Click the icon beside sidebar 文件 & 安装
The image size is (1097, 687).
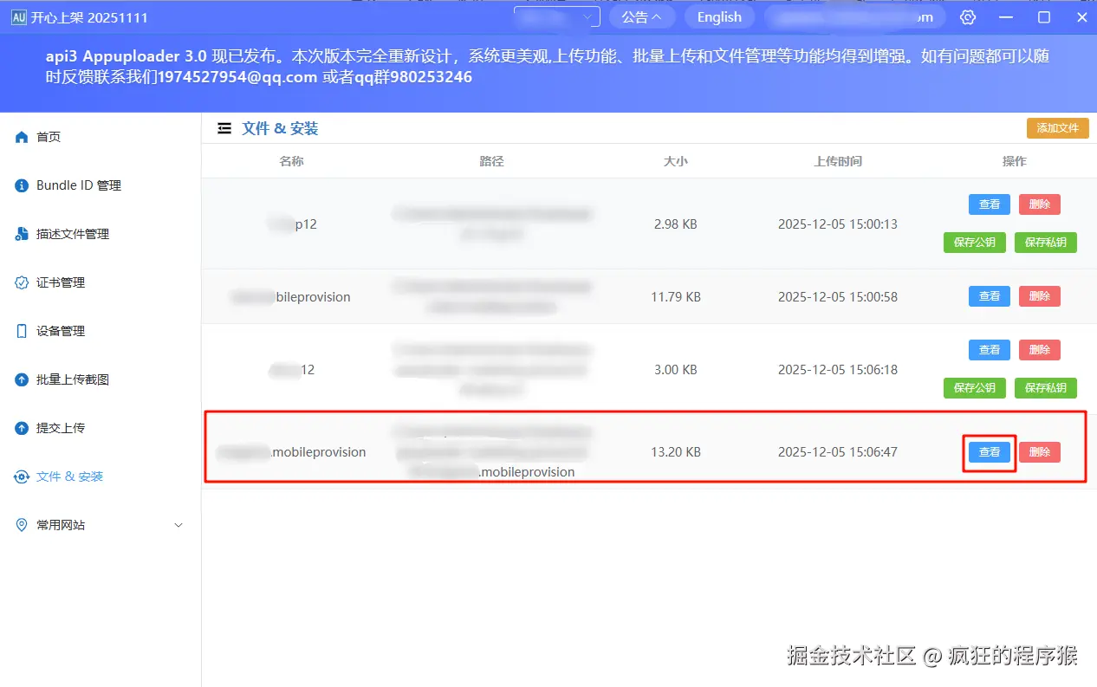[23, 476]
